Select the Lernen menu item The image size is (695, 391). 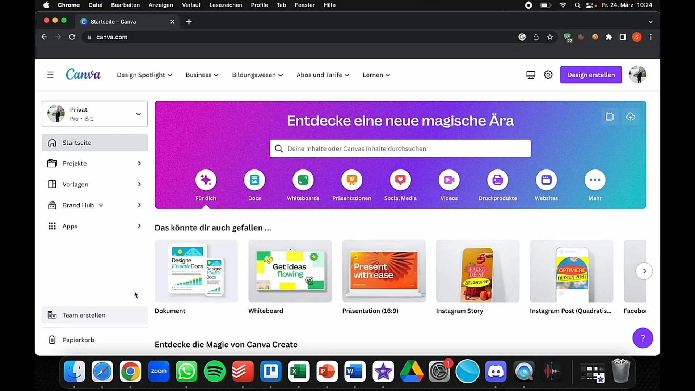[375, 75]
